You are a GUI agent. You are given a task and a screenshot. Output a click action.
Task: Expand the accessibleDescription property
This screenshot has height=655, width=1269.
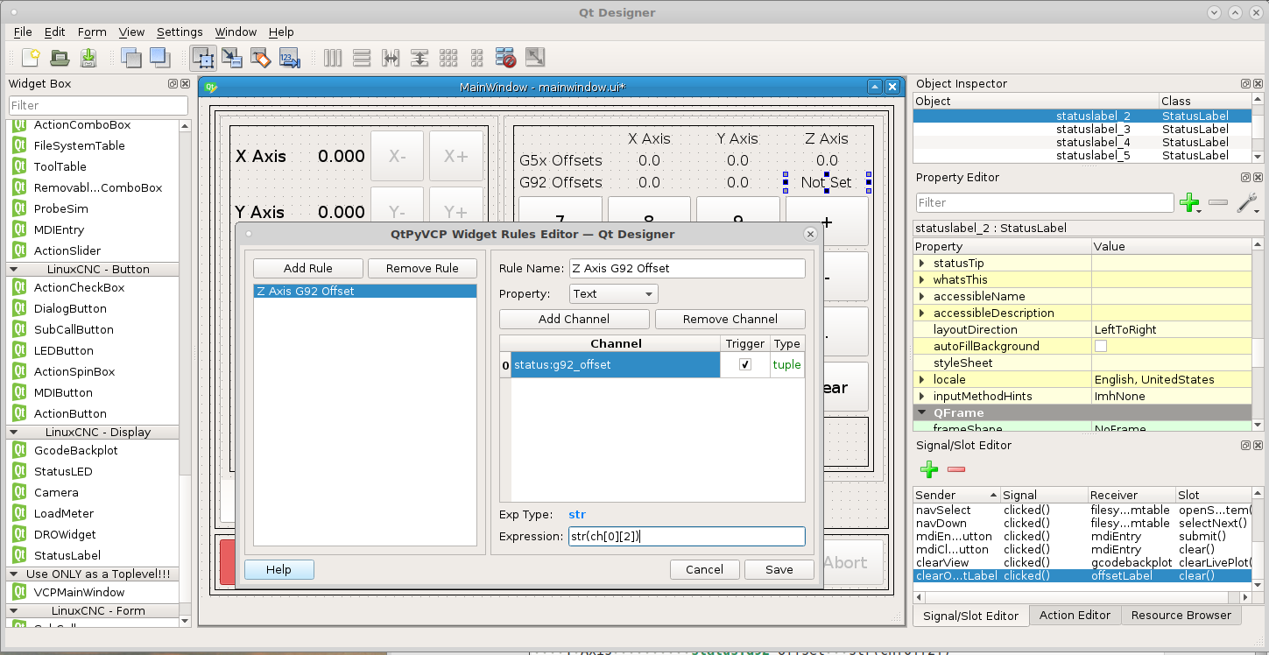pos(921,313)
